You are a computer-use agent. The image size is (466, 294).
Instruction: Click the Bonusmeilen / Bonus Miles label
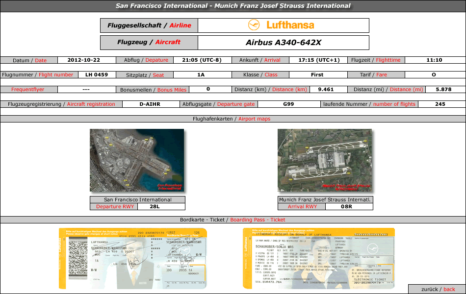coord(153,89)
